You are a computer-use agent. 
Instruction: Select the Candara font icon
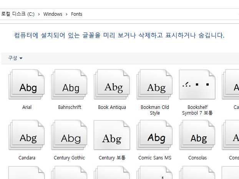click(x=27, y=135)
